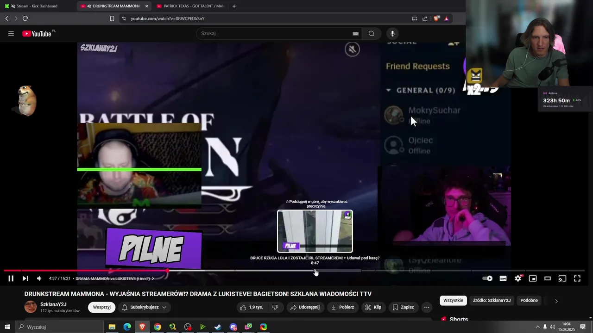Close the DRUNKSTREAM MAMMONA browser tab
Screen dimensions: 593x333
click(x=147, y=6)
